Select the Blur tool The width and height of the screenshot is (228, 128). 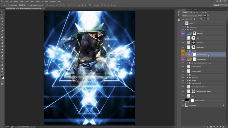tap(2, 49)
